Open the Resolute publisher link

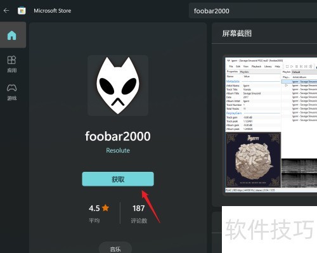click(x=118, y=150)
